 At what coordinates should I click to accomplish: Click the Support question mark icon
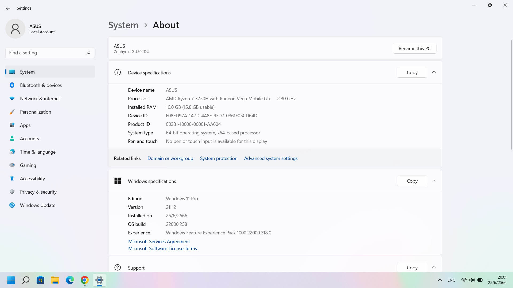tap(118, 267)
